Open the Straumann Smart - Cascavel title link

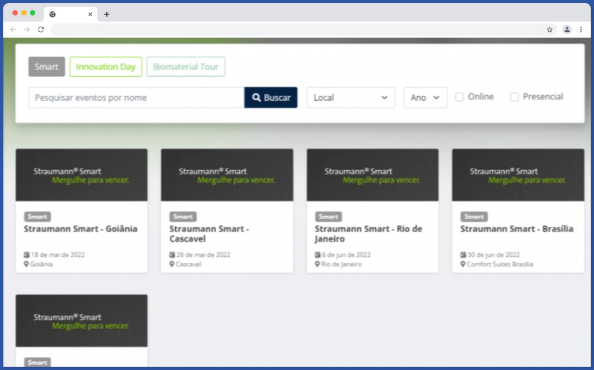click(x=209, y=234)
